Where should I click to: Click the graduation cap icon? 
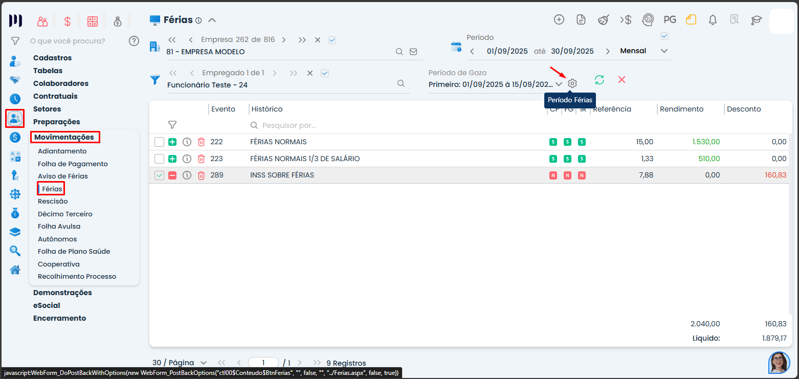756,20
